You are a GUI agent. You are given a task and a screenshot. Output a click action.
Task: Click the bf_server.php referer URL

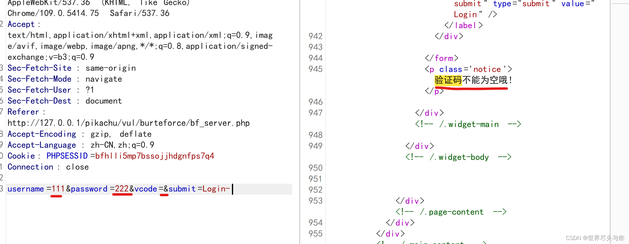[129, 123]
